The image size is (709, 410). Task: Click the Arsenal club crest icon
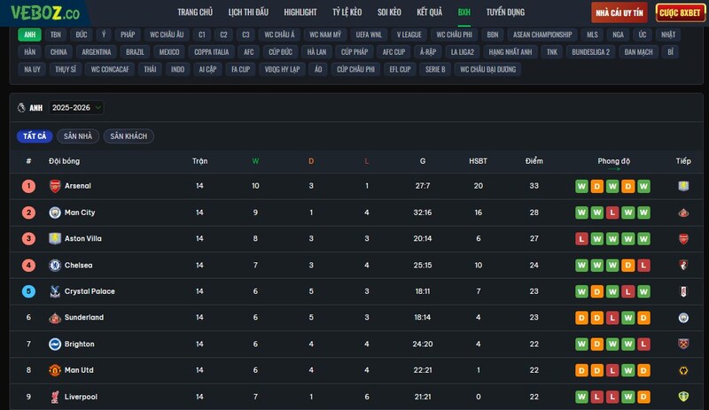pos(55,186)
